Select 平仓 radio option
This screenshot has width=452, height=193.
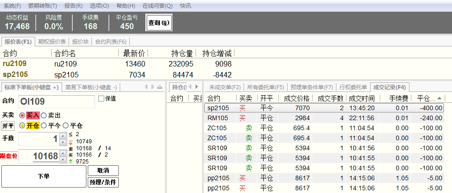coord(65,126)
